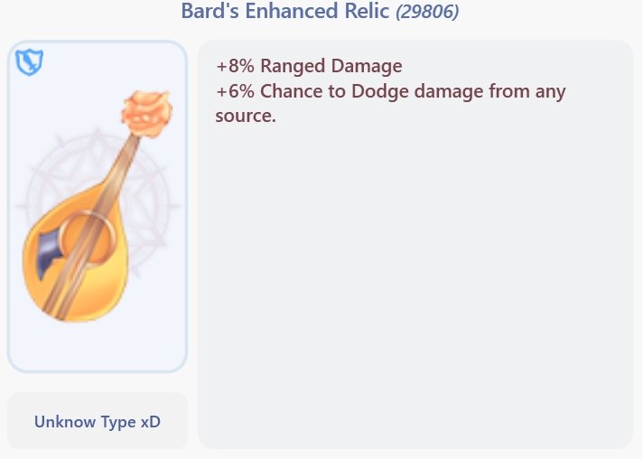Click the word "source." in the description
The image size is (643, 459).
tap(245, 117)
